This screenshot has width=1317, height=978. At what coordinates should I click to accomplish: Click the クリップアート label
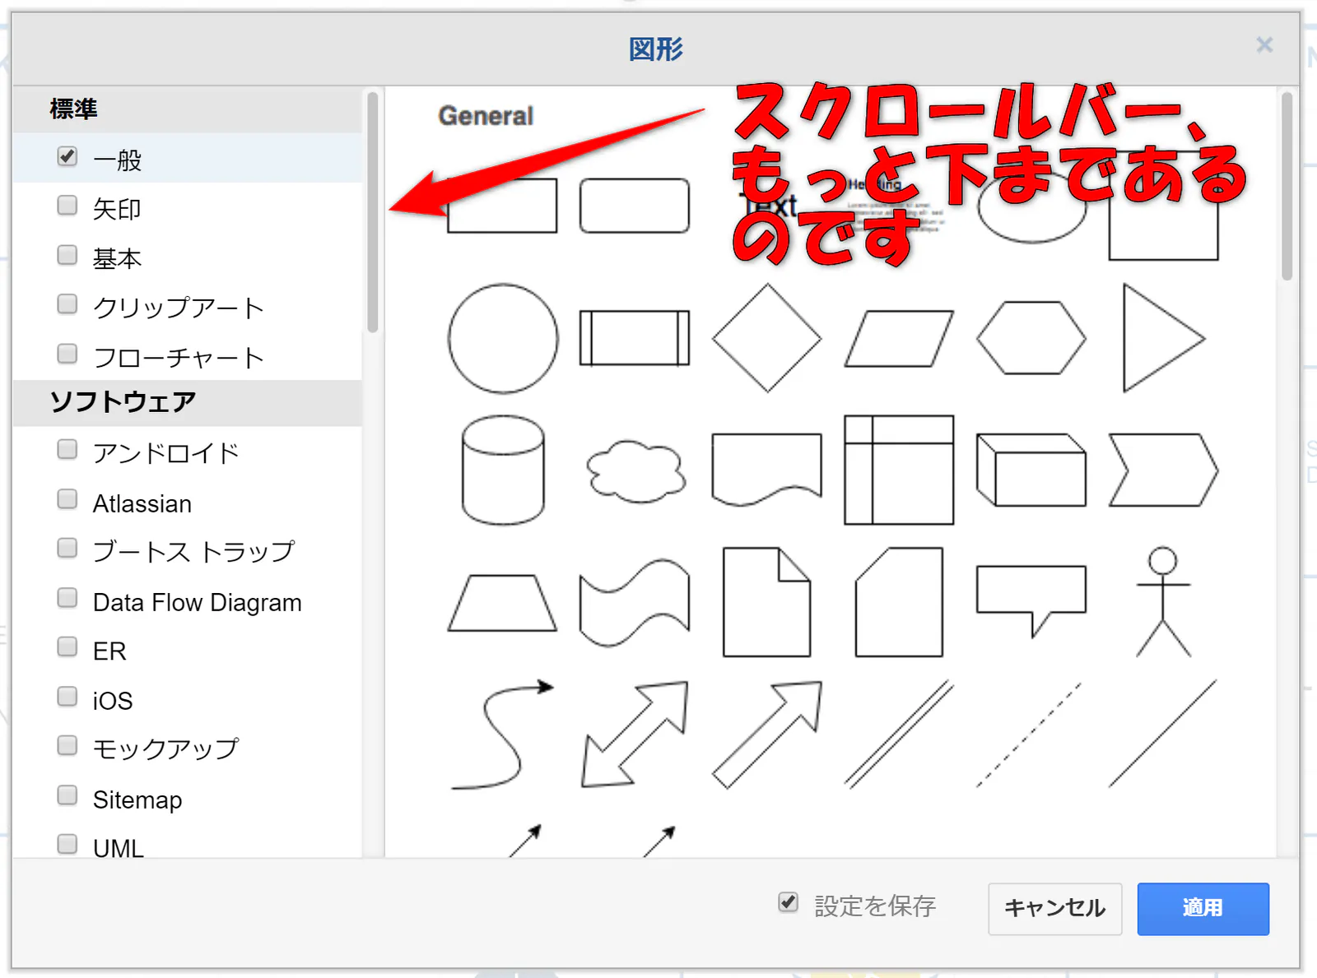178,308
